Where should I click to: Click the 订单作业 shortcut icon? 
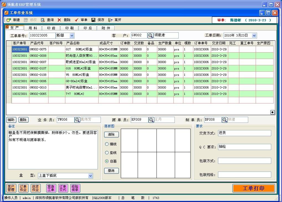point(23,188)
